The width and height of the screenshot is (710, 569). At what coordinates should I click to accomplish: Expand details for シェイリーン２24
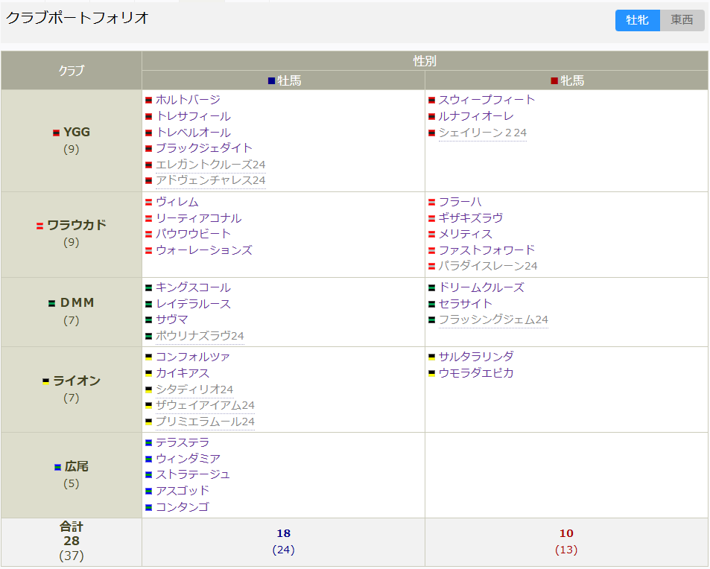pos(483,132)
